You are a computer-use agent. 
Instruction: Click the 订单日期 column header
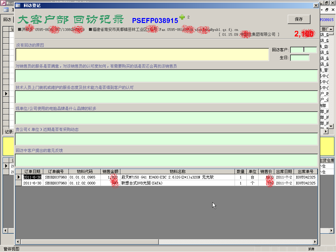(x=32, y=172)
